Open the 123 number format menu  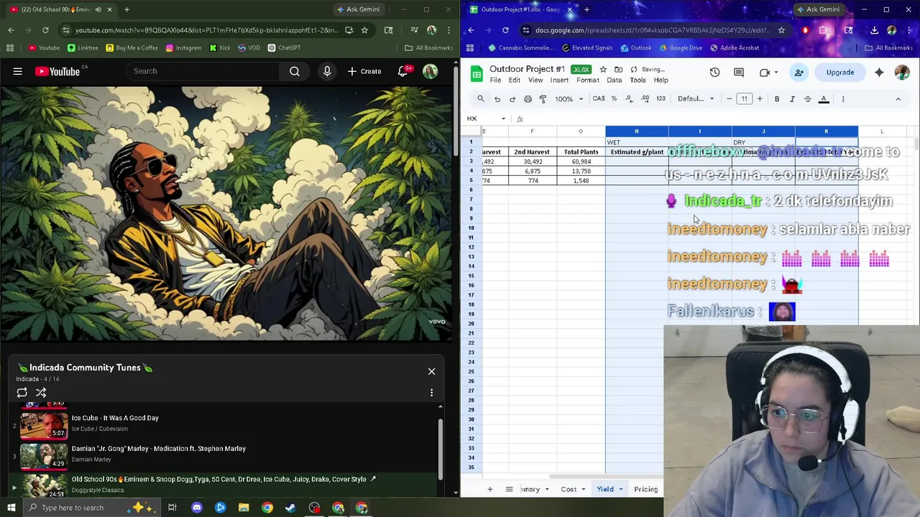661,99
